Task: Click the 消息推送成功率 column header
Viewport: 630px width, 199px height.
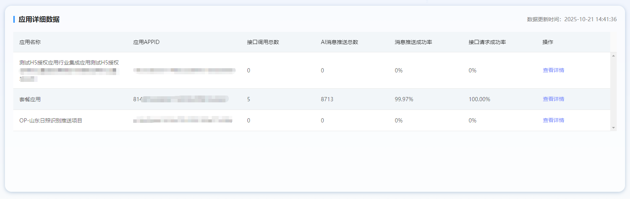Action: click(x=413, y=42)
